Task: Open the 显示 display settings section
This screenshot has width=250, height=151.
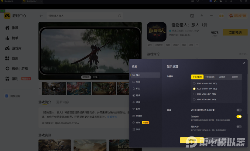Action: pyautogui.click(x=146, y=75)
